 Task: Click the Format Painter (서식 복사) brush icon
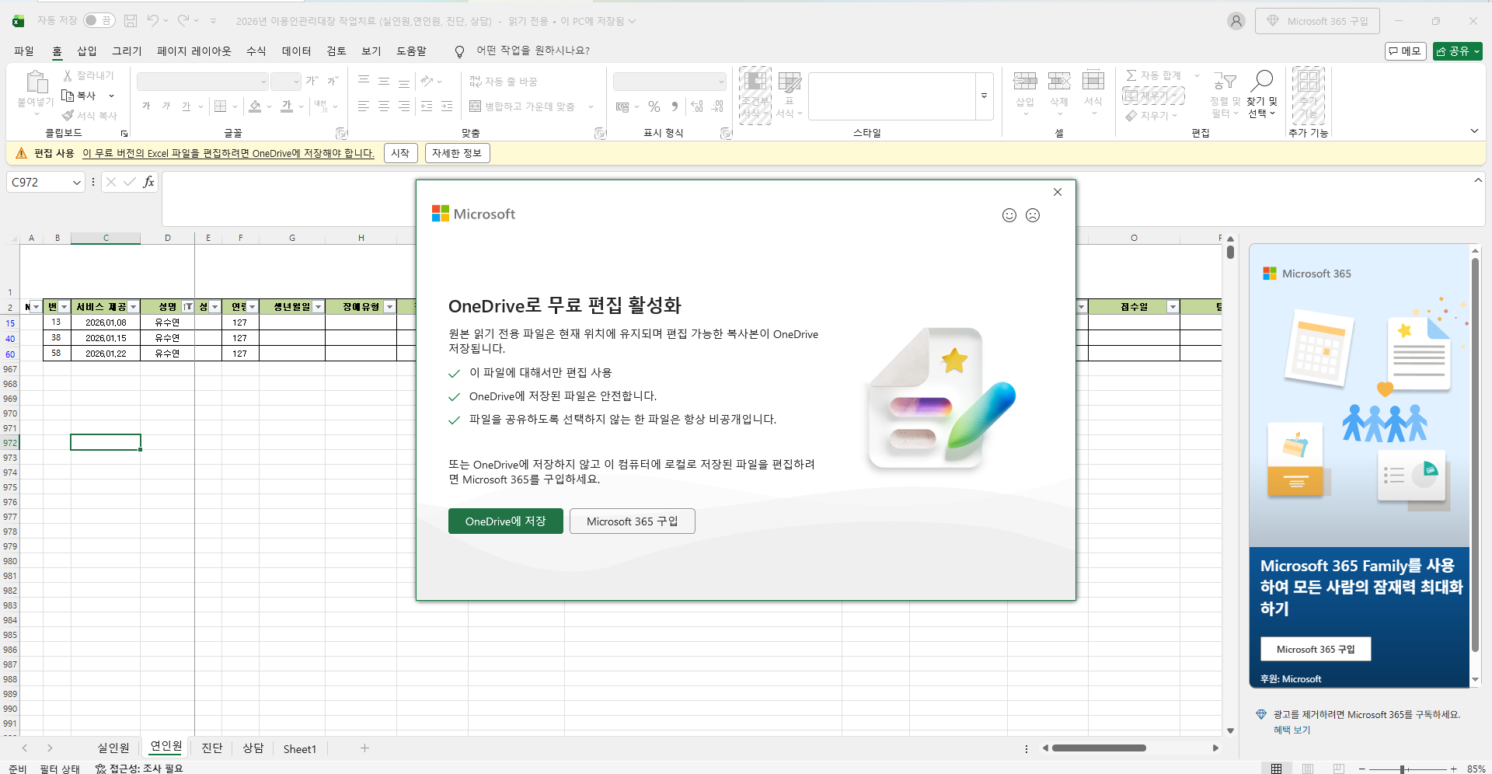[68, 115]
